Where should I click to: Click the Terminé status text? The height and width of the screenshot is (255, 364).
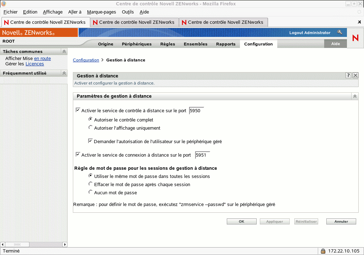pos(11,251)
